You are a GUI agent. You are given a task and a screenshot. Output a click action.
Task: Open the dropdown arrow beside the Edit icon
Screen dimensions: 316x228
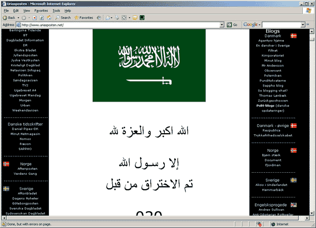pyautogui.click(x=130, y=18)
